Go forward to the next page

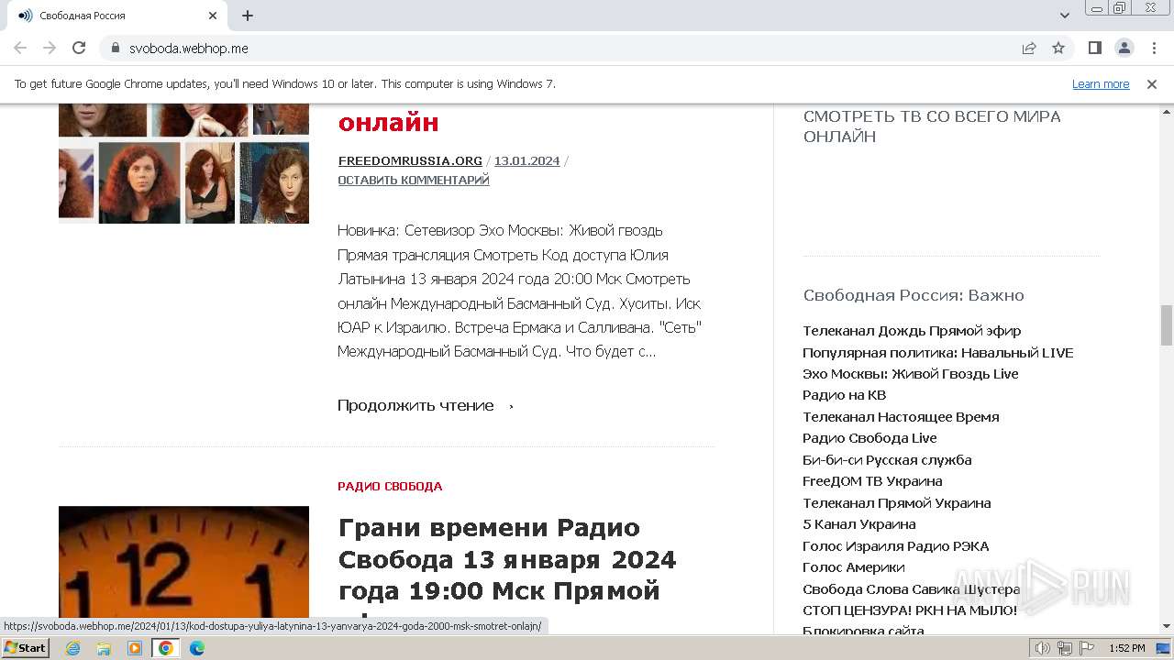[50, 48]
